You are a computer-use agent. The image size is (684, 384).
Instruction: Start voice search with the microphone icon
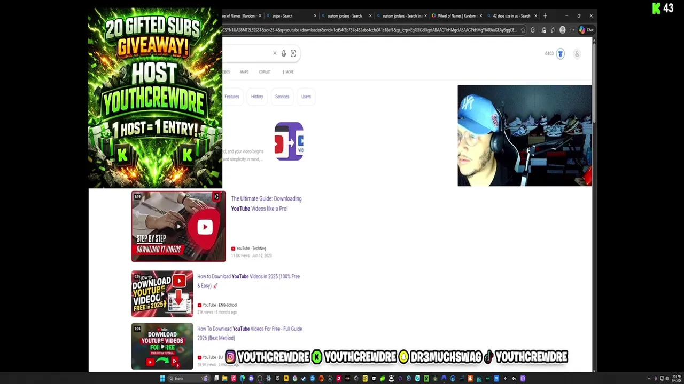[284, 53]
